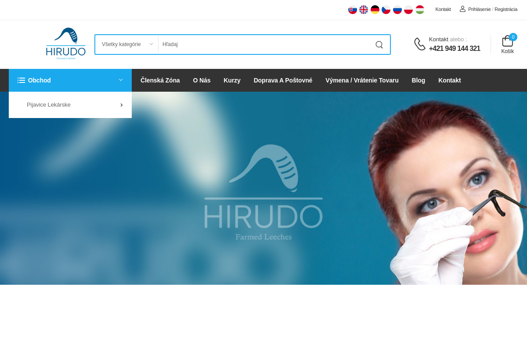This screenshot has height=351, width=527.
Task: Select the English language flag
Action: click(364, 9)
